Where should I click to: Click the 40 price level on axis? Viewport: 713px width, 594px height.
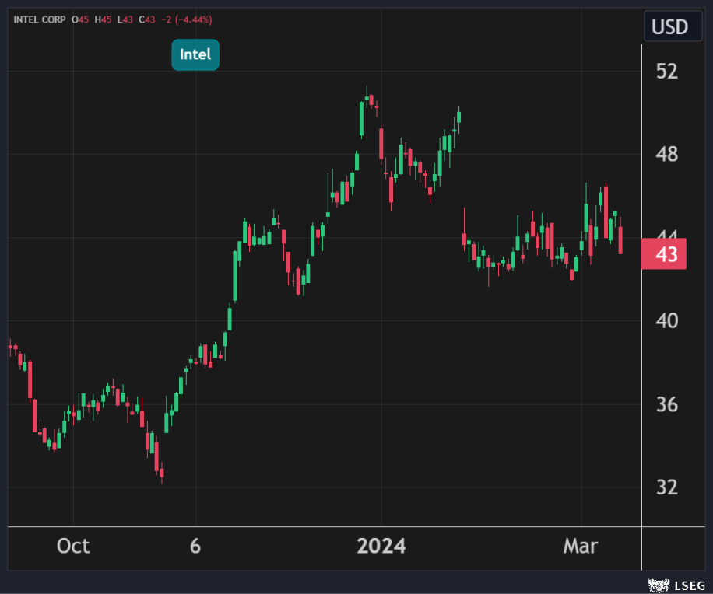coord(667,321)
